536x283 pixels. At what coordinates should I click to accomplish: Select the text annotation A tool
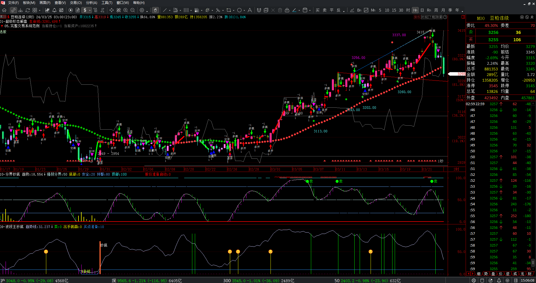(x=249, y=10)
